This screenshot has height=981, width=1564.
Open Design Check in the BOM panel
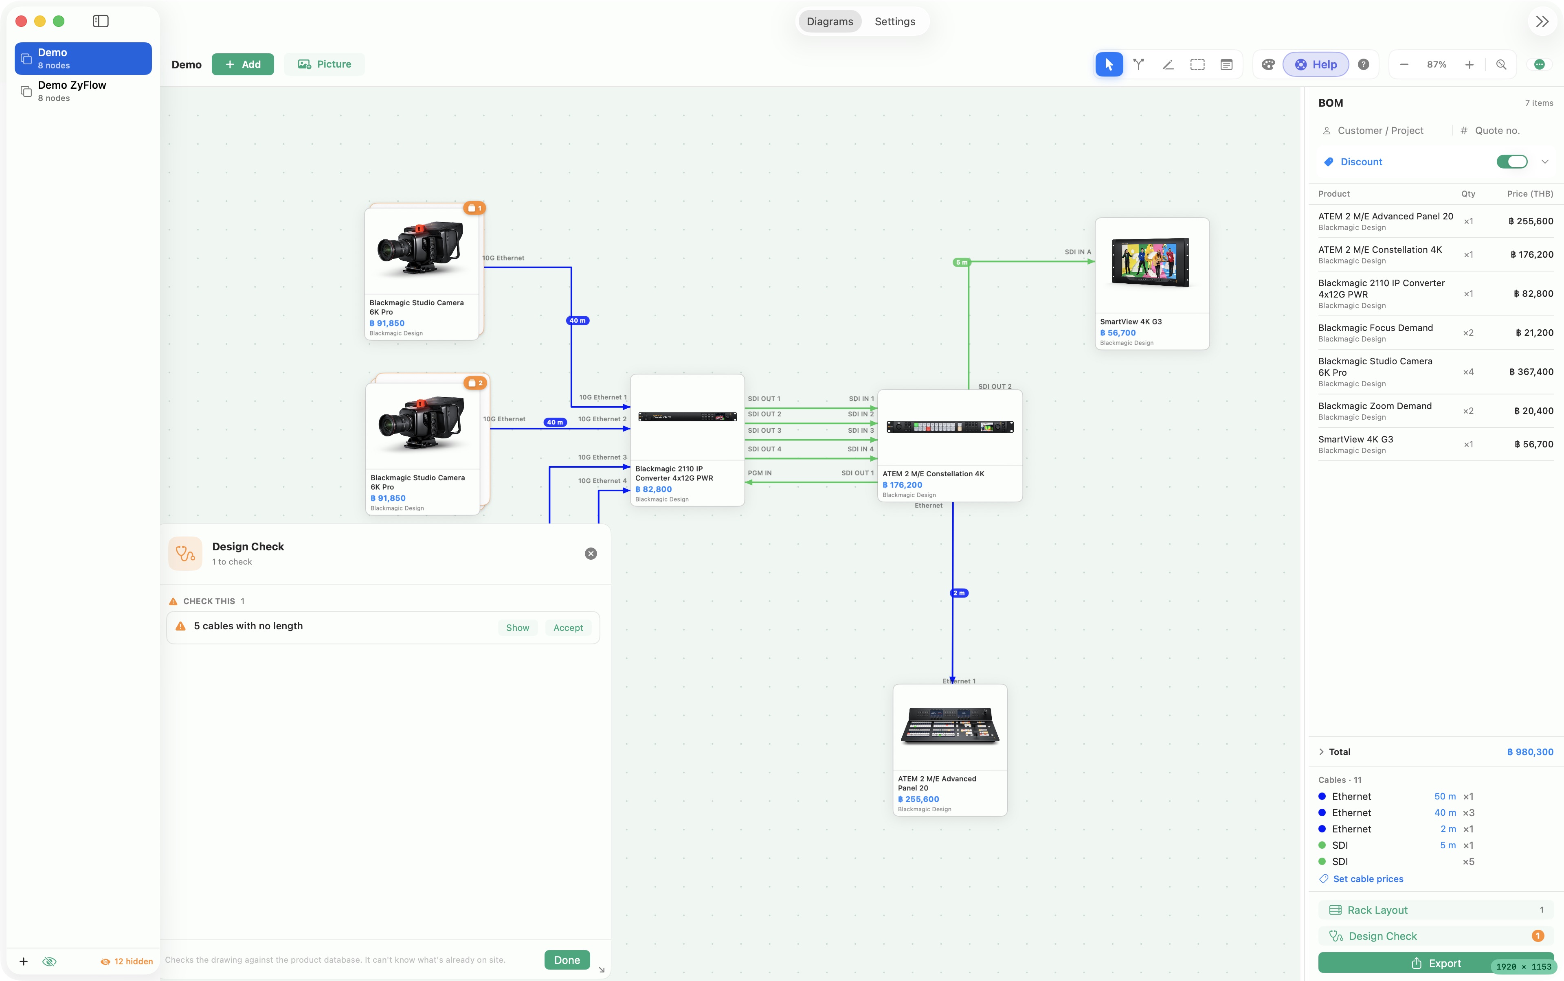(x=1435, y=935)
